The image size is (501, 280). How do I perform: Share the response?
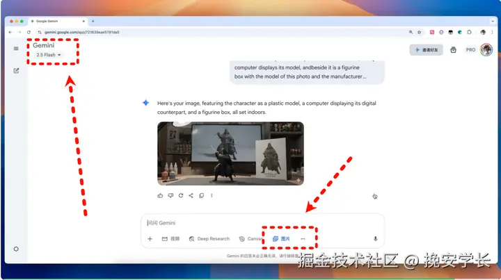tap(191, 195)
